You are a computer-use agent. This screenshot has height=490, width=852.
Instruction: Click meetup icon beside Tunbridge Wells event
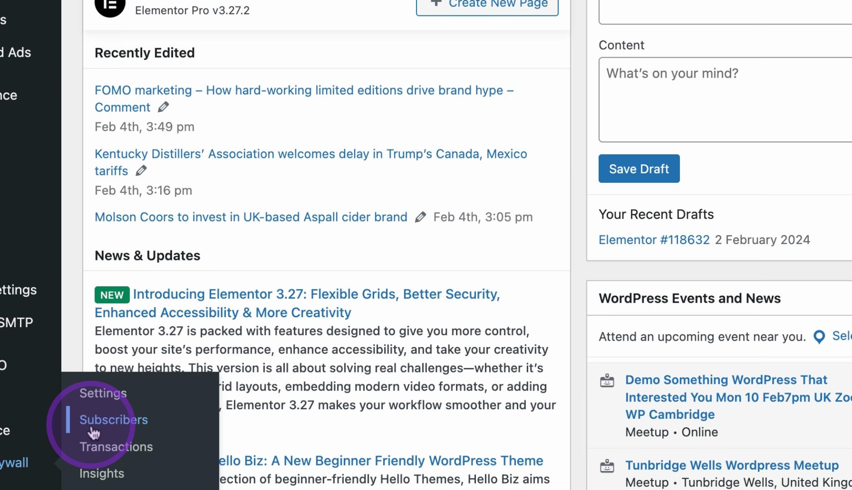click(607, 466)
